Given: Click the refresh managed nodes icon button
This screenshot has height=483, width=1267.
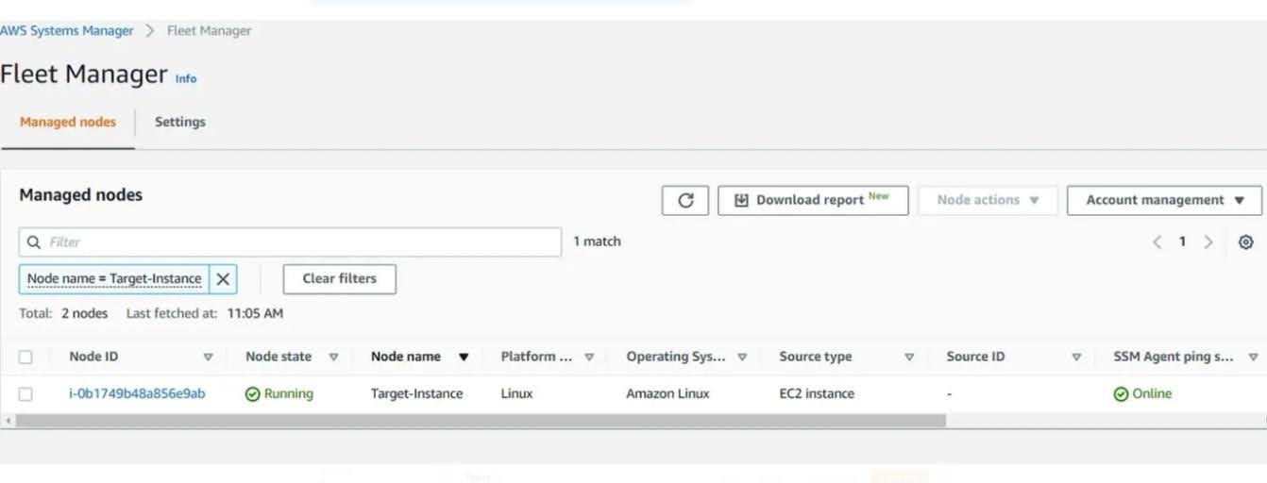Looking at the screenshot, I should pos(685,200).
